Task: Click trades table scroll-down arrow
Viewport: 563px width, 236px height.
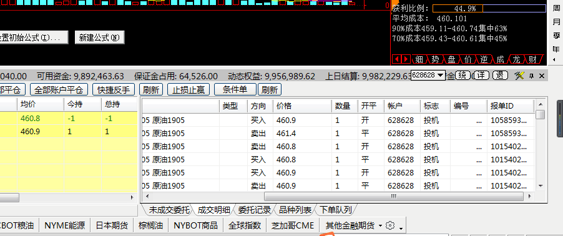Action: coord(540,185)
